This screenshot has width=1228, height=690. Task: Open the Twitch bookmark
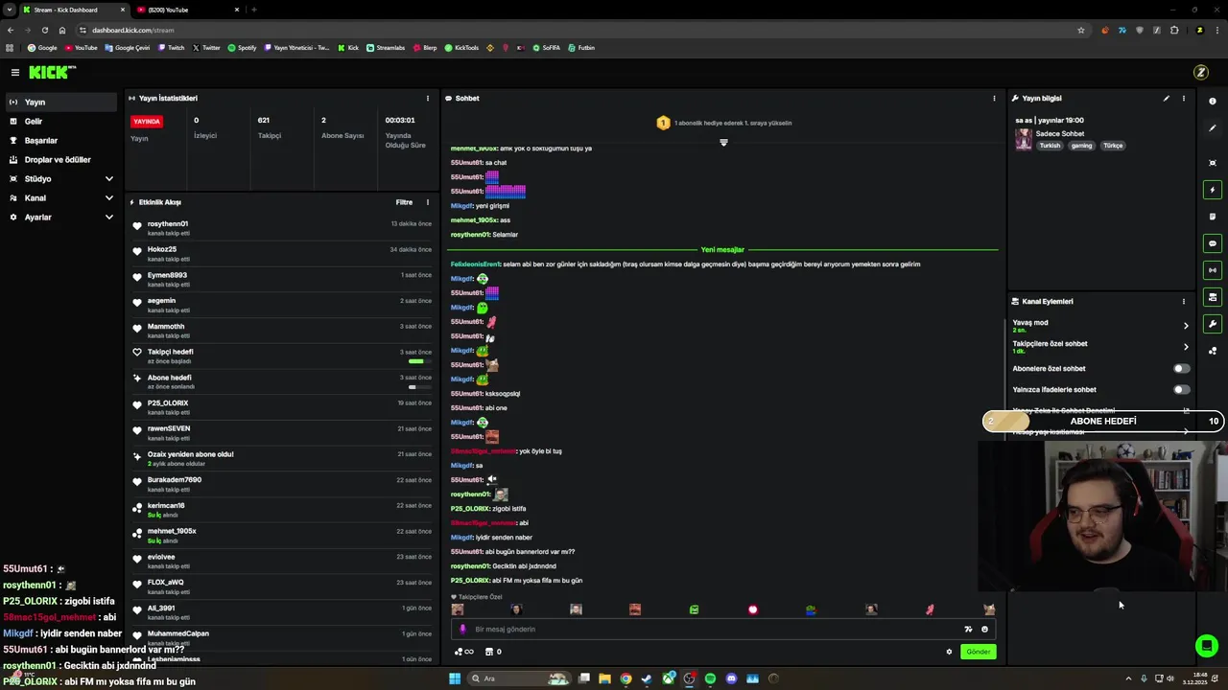172,47
